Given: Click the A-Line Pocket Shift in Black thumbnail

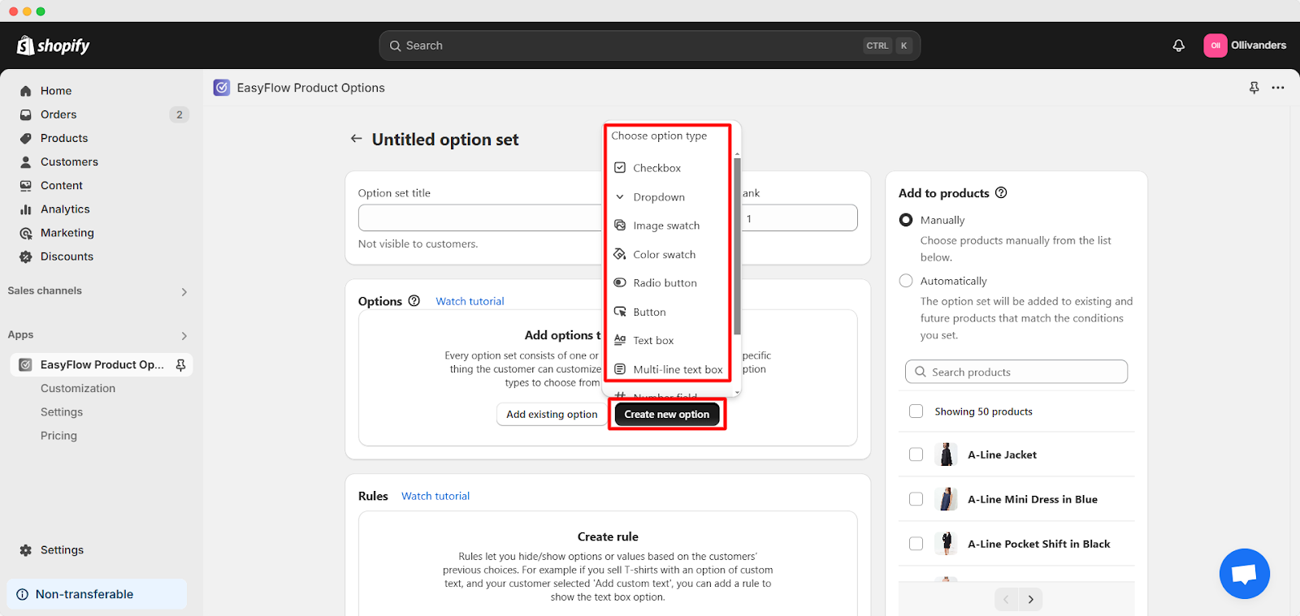Looking at the screenshot, I should (x=946, y=544).
